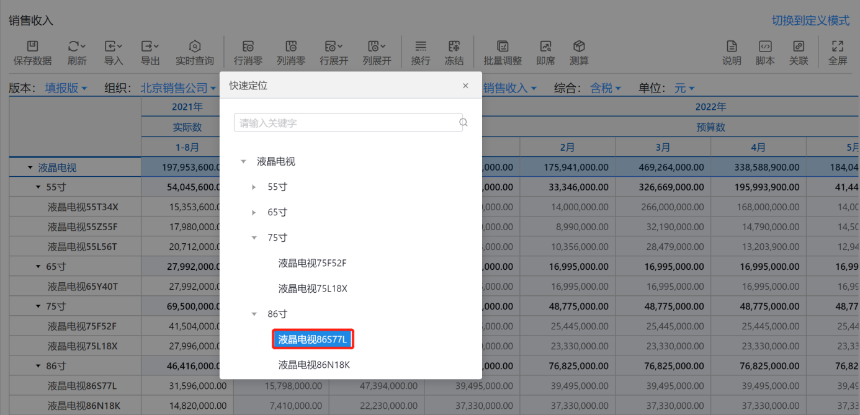Open the 综合 含税 dropdown
The height and width of the screenshot is (415, 860).
click(606, 88)
